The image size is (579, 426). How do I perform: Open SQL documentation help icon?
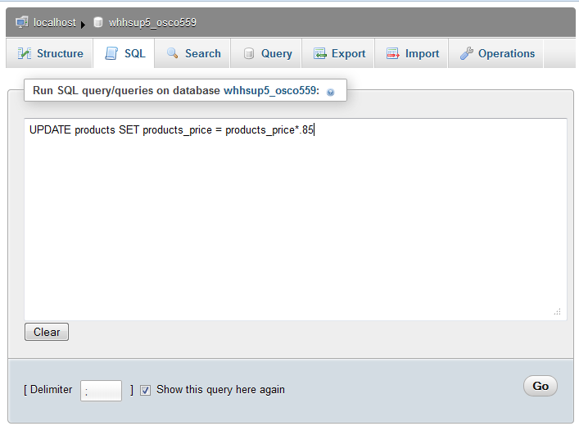pyautogui.click(x=331, y=92)
